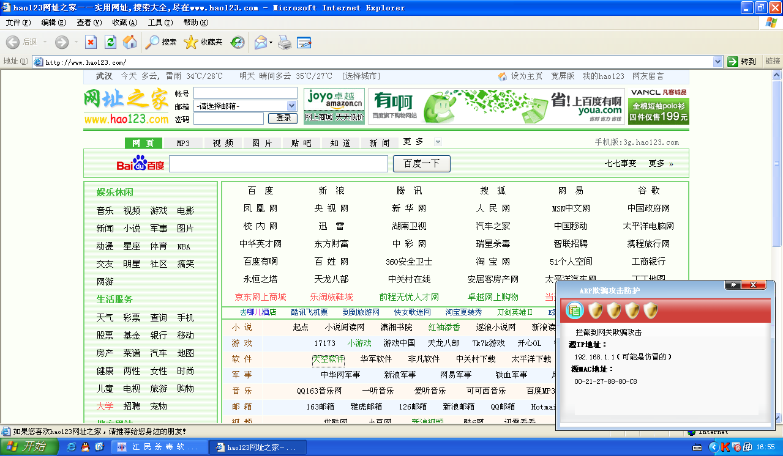The image size is (783, 456).
Task: Click the 转到 Go arrow beside address bar
Action: coord(742,62)
